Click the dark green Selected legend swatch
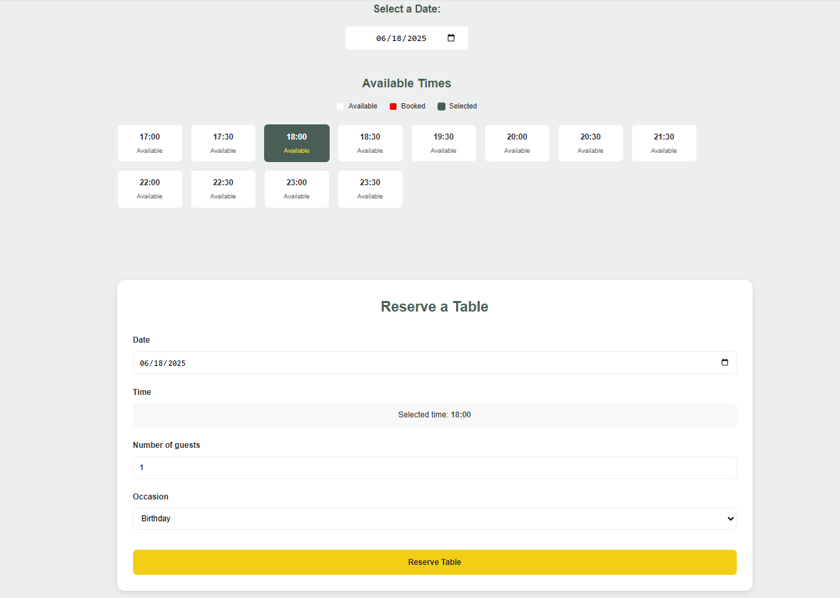Image resolution: width=840 pixels, height=598 pixels. point(442,107)
